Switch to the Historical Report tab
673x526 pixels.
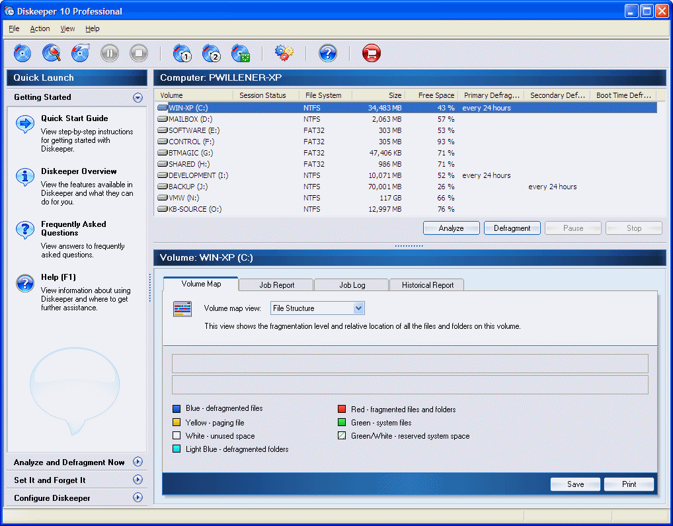427,285
